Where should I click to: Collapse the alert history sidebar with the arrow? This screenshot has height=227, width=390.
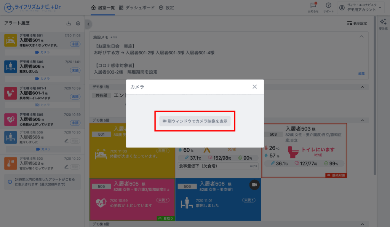click(88, 24)
